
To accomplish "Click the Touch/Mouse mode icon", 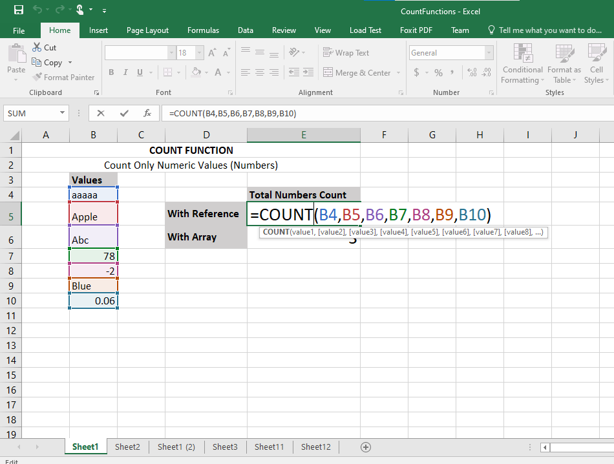I will [80, 10].
